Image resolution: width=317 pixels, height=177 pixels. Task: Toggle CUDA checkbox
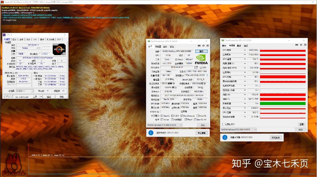[173, 116]
